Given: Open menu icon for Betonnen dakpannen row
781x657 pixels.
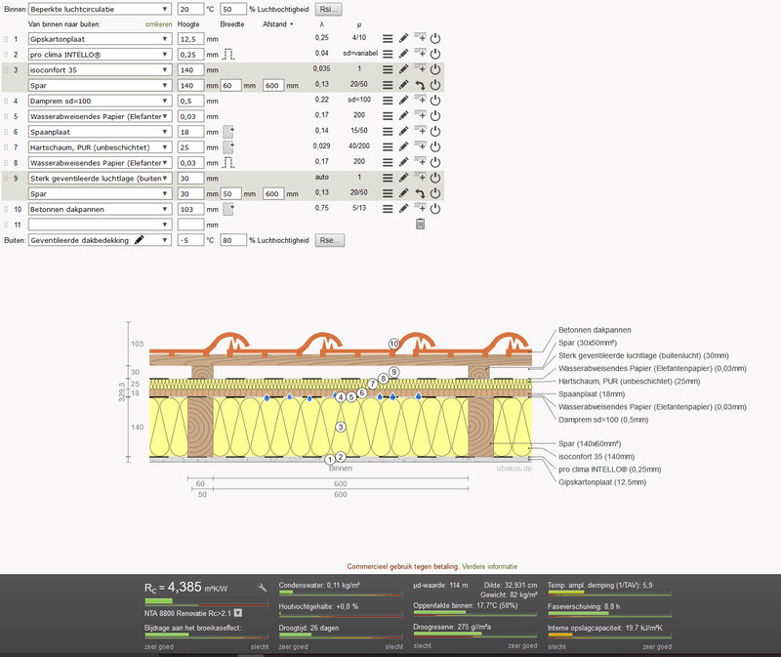Looking at the screenshot, I should (x=388, y=208).
